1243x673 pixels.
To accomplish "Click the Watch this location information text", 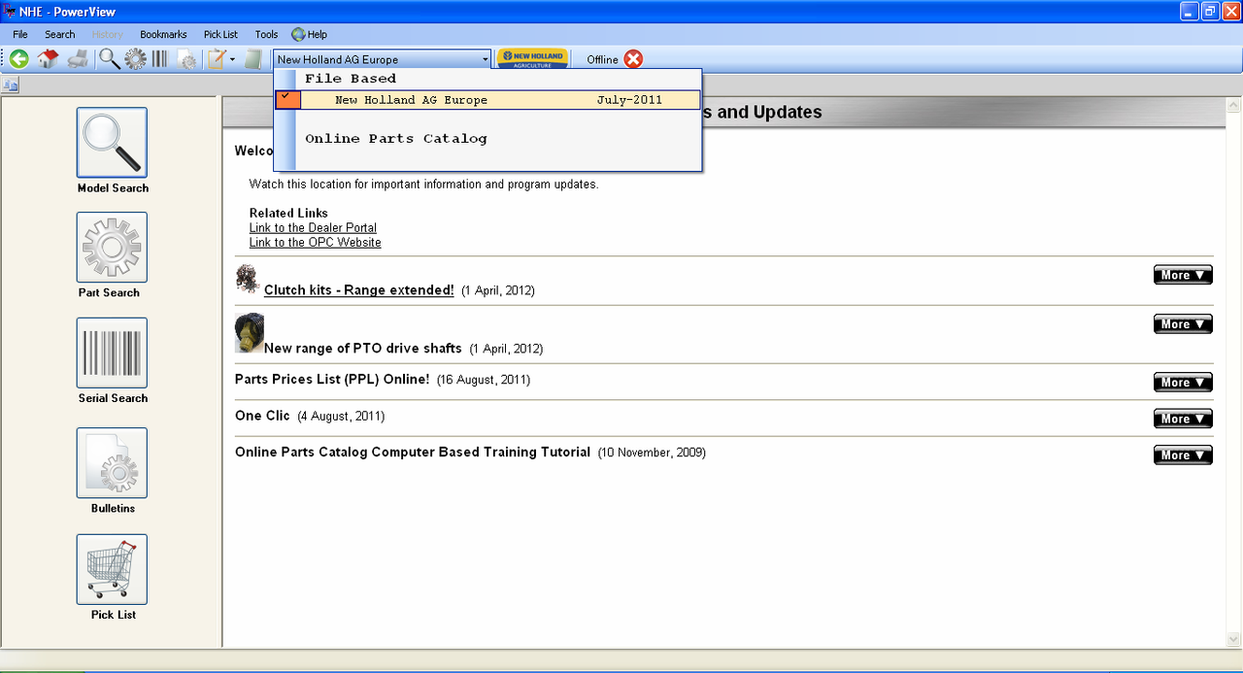I will click(423, 184).
